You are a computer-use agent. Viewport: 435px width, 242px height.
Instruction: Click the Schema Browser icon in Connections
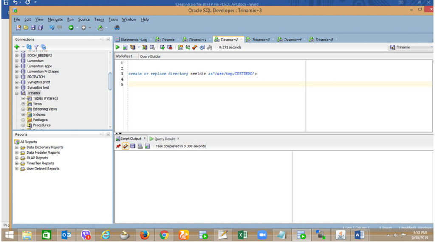(43, 47)
